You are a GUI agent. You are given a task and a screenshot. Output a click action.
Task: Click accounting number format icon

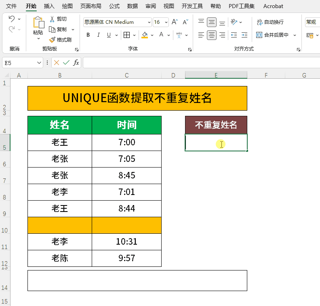pyautogui.click(x=310, y=36)
